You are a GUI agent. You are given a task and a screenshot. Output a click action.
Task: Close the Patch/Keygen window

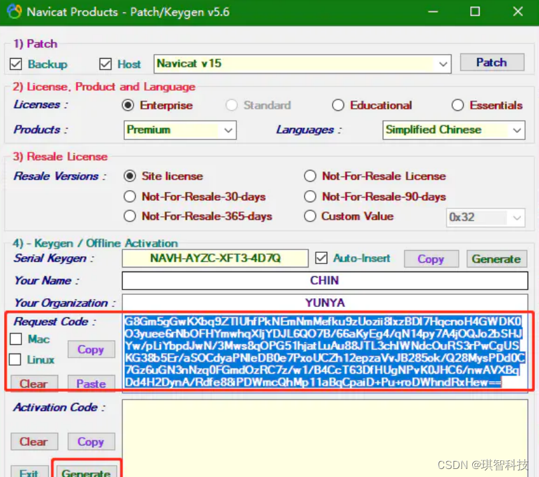tap(518, 12)
